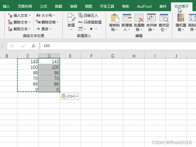This screenshot has height=147, width=196.
Task: Select column D header
Action: pos(49,56)
